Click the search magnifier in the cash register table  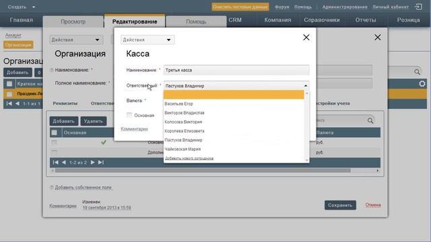coord(370,120)
